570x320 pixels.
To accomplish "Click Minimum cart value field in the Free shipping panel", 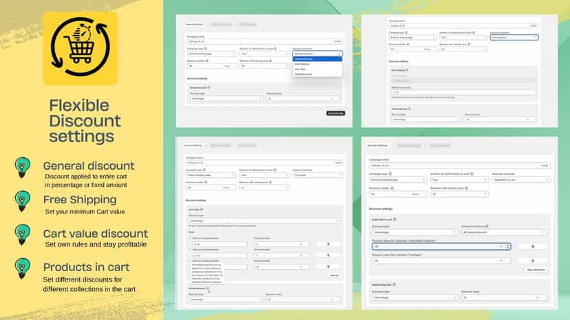I will tap(463, 93).
